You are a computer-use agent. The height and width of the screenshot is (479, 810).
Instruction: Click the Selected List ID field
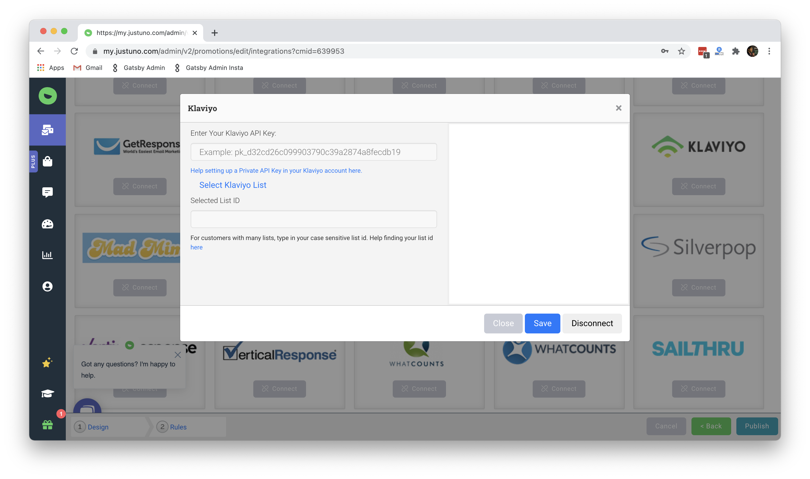coord(313,219)
